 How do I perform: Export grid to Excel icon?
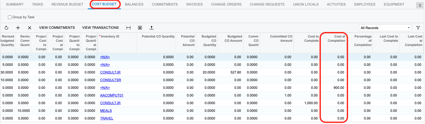[x=140, y=28]
